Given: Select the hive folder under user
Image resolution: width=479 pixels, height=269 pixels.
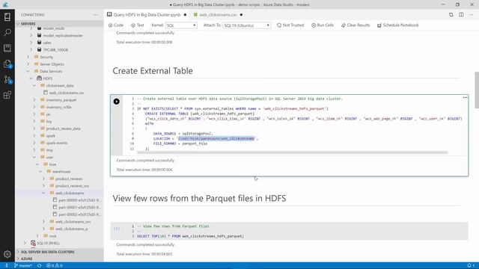Looking at the screenshot, I should (53, 164).
